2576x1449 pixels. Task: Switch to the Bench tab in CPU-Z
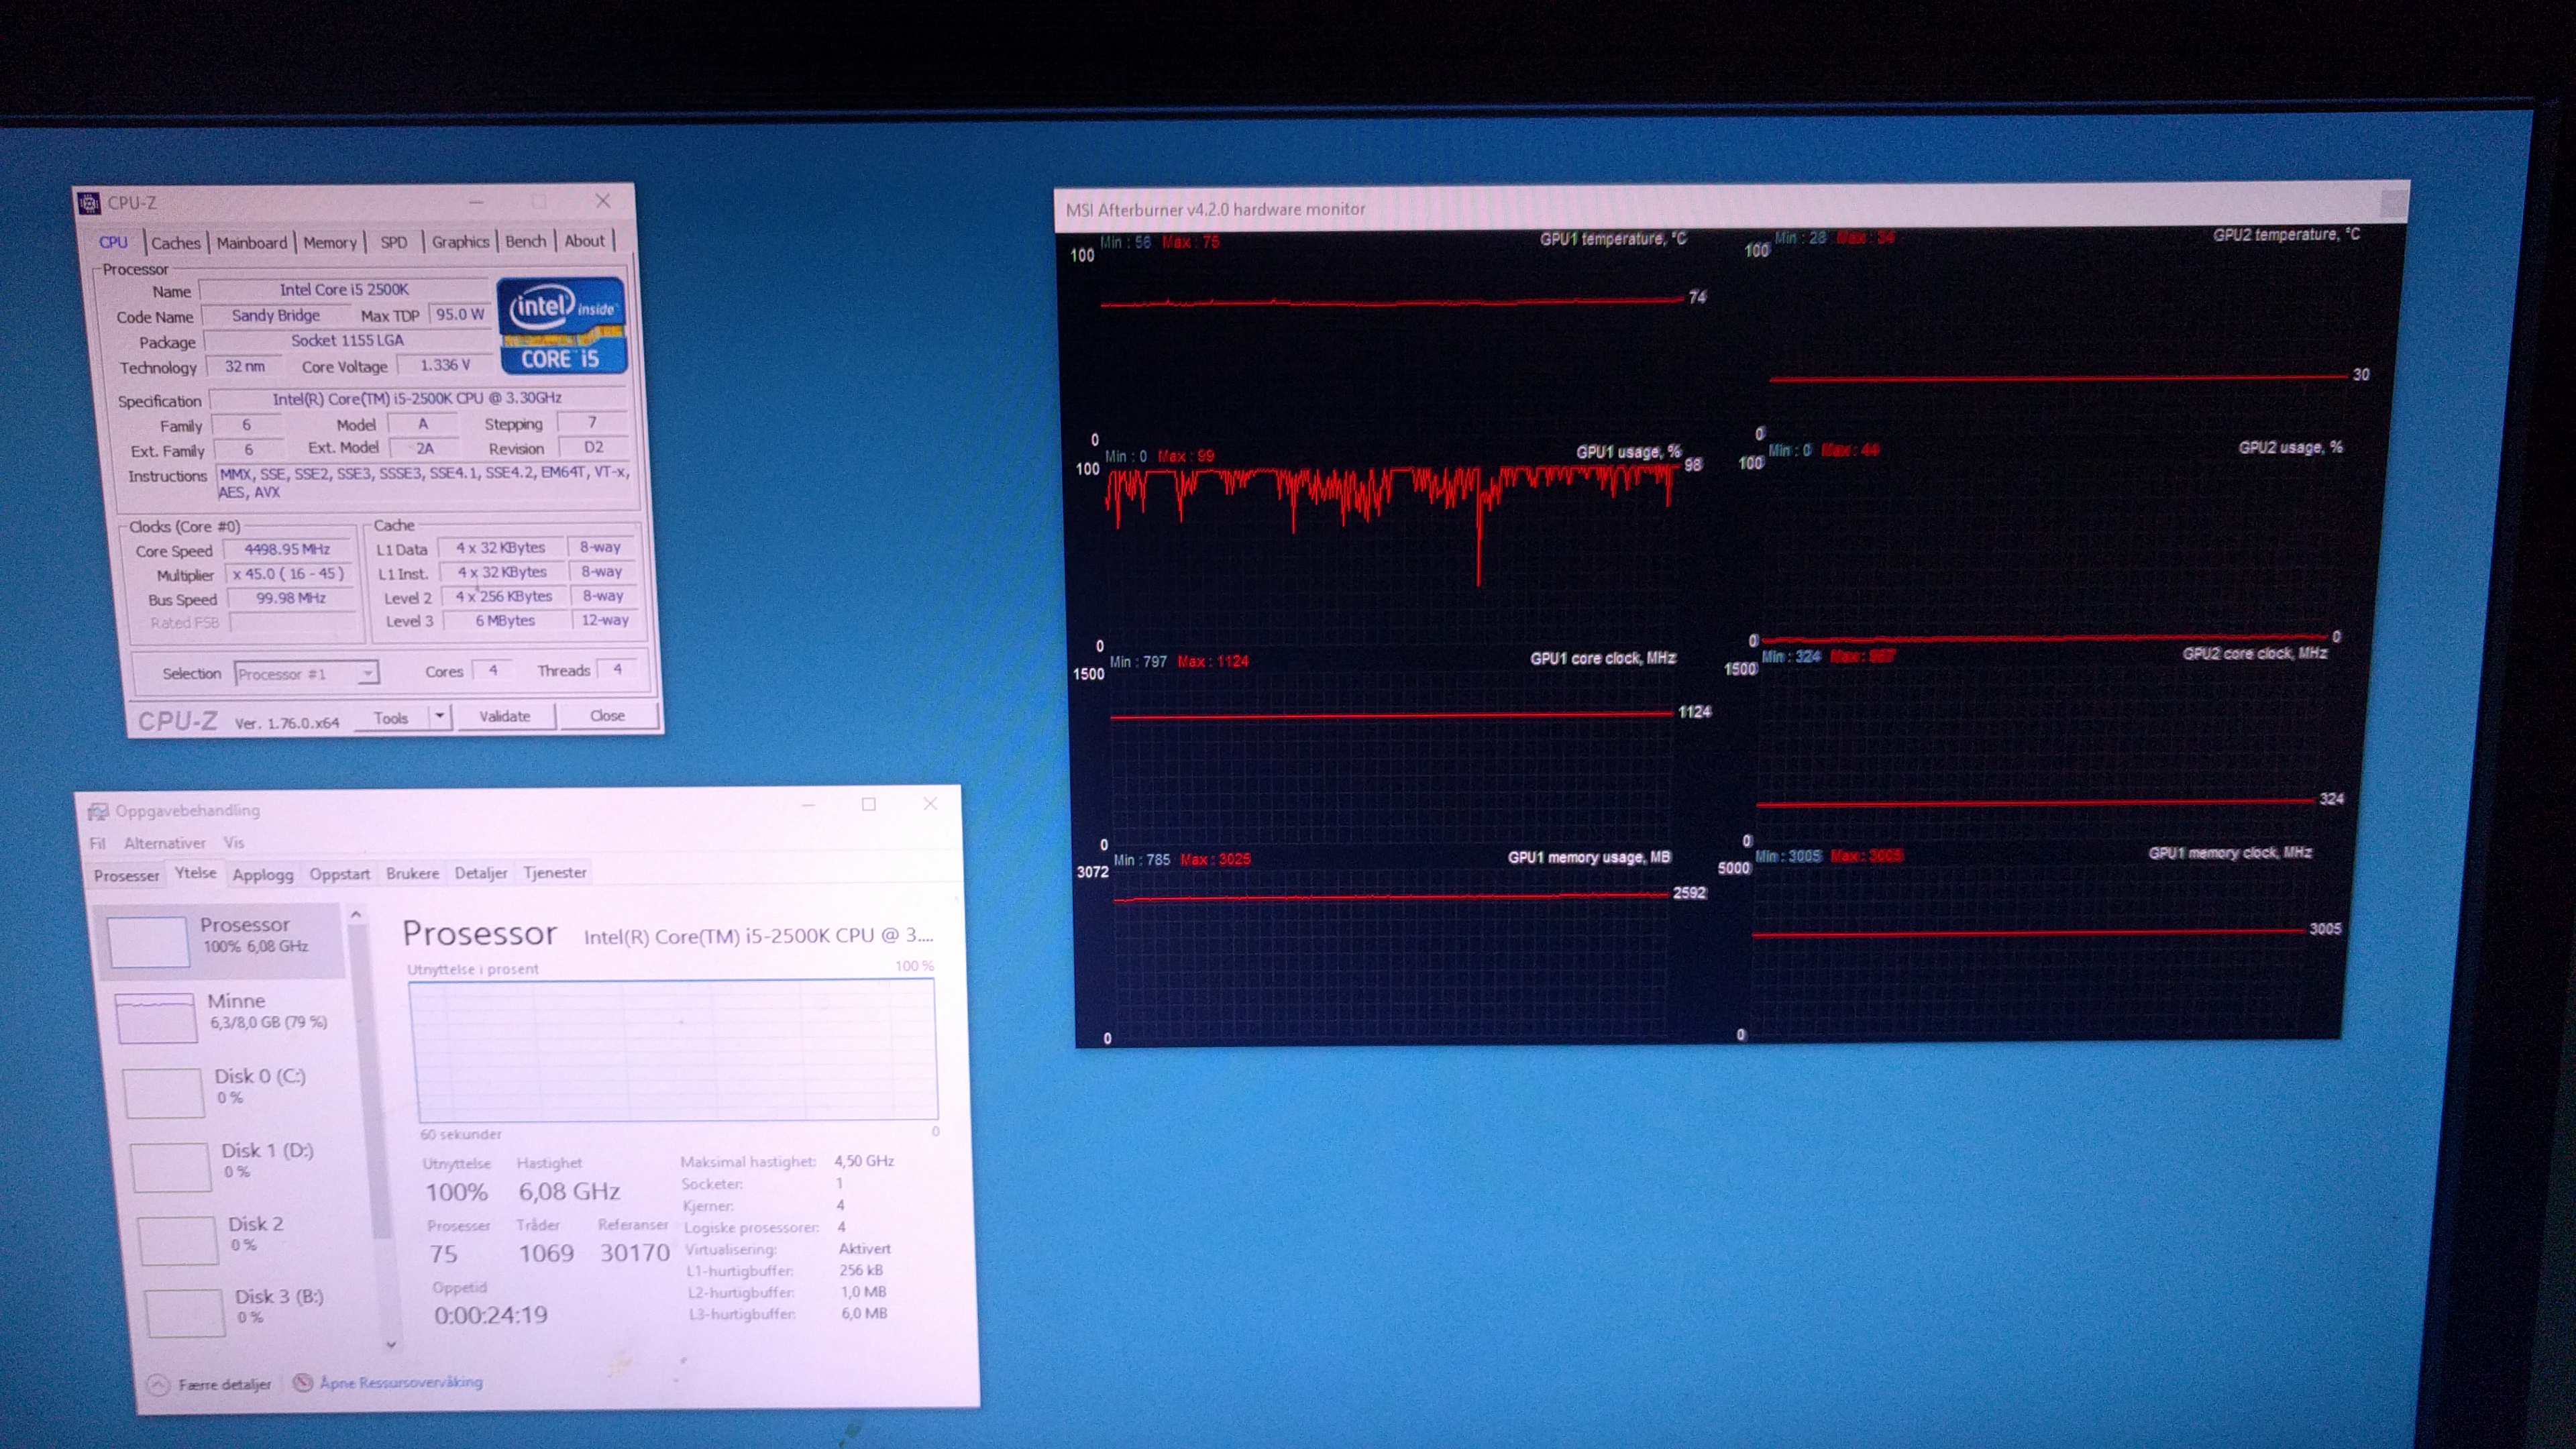525,241
